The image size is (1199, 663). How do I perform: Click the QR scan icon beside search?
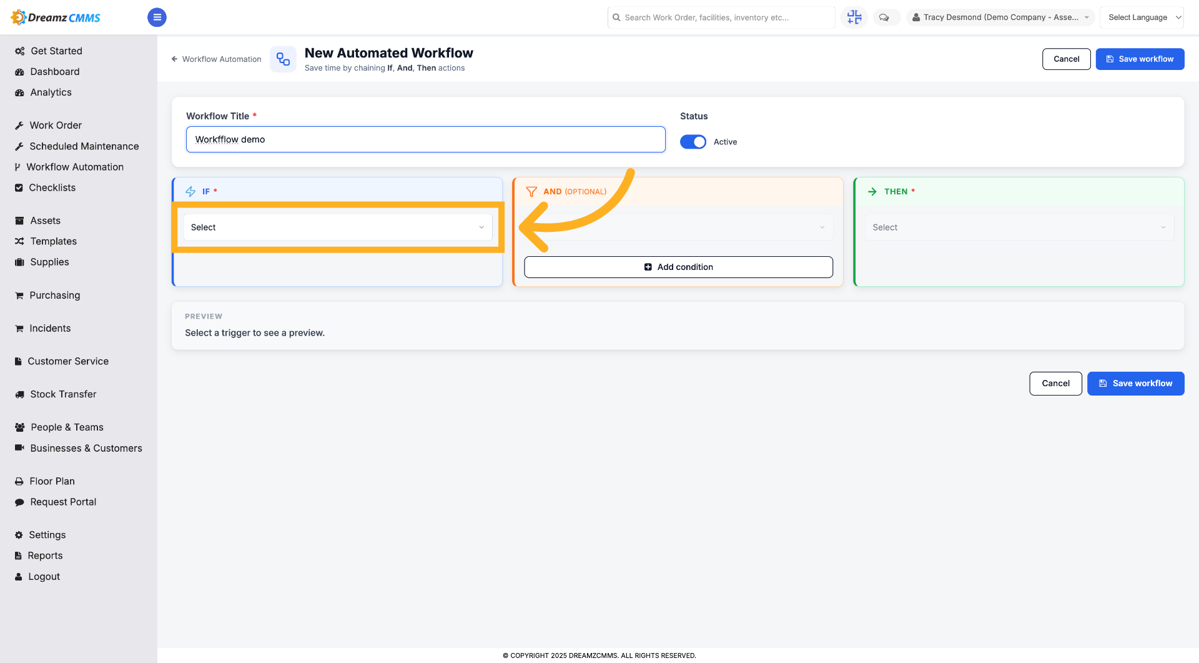pyautogui.click(x=854, y=17)
